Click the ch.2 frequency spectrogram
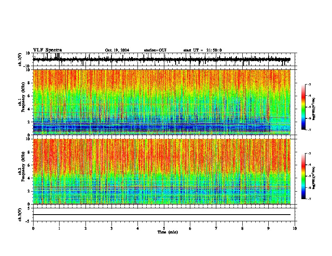Viewport: 332px width, 256px height. 162,172
